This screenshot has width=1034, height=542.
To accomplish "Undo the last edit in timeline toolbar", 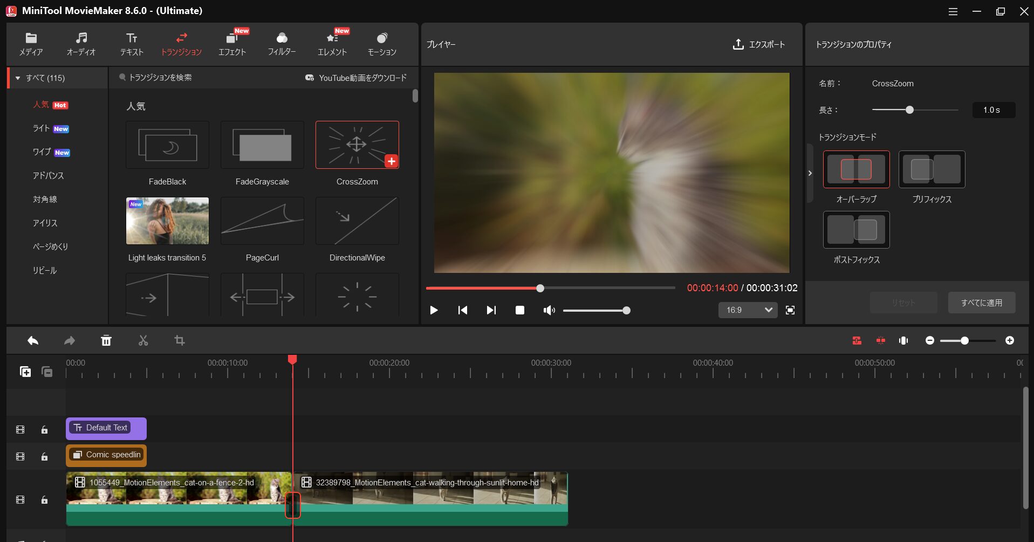I will tap(33, 341).
